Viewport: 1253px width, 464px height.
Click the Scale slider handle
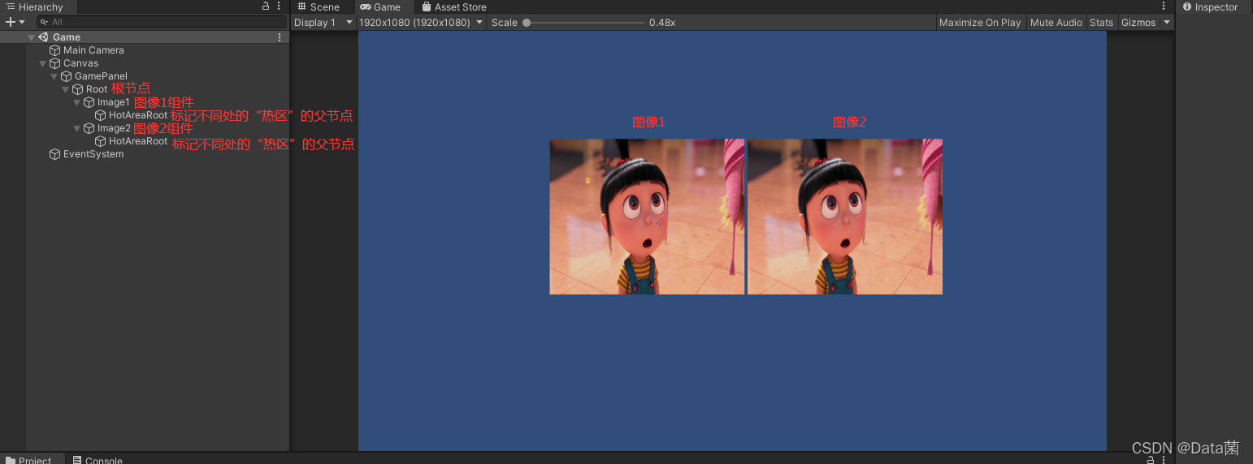click(527, 23)
